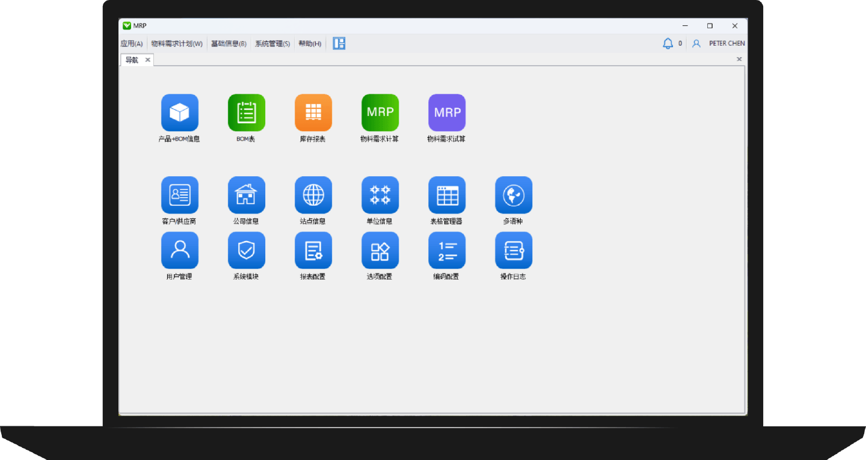
Task: Switch to the 导航 tab
Action: 132,60
